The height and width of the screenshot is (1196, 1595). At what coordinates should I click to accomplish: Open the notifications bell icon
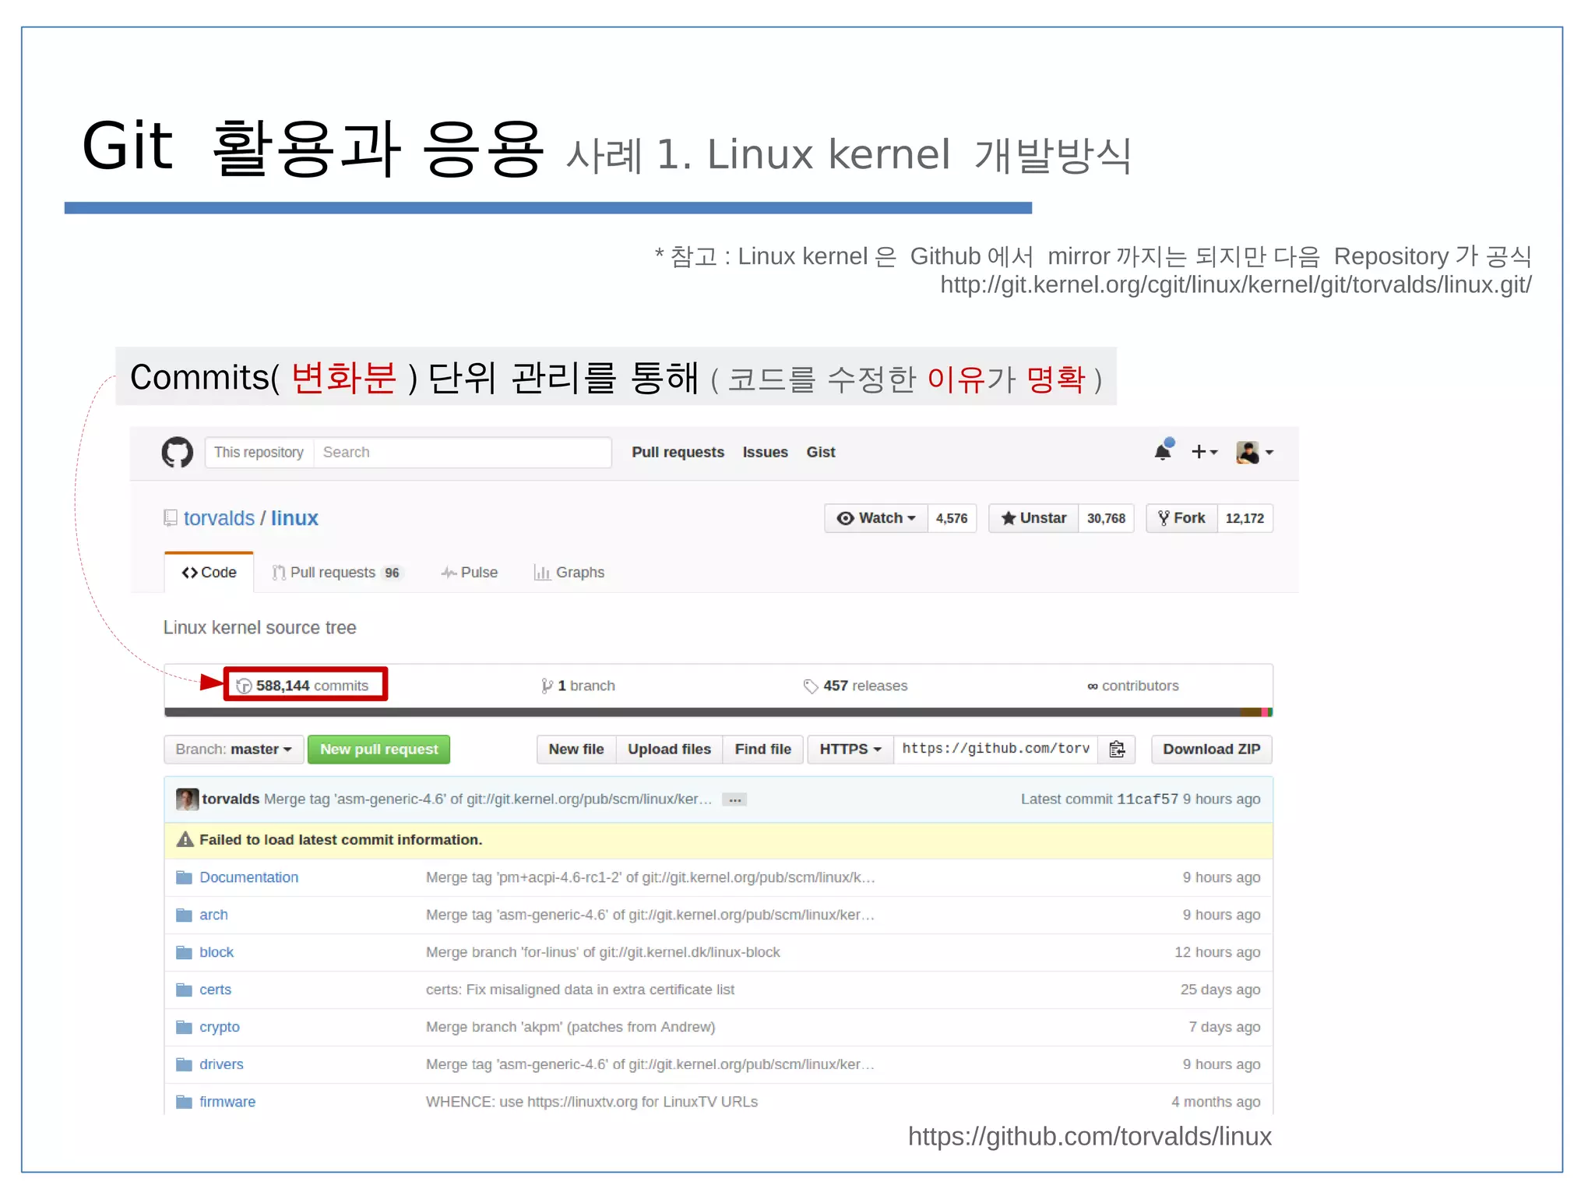(x=1164, y=450)
